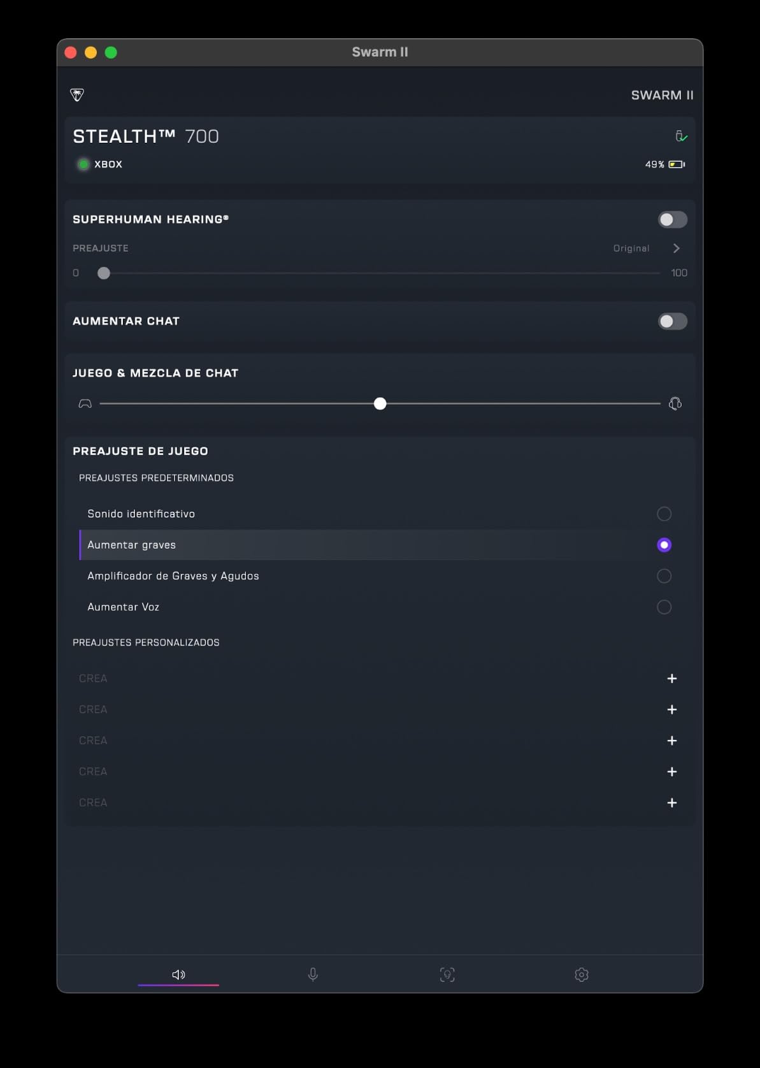Click the game controller icon on mix slider
The height and width of the screenshot is (1068, 760).
85,404
